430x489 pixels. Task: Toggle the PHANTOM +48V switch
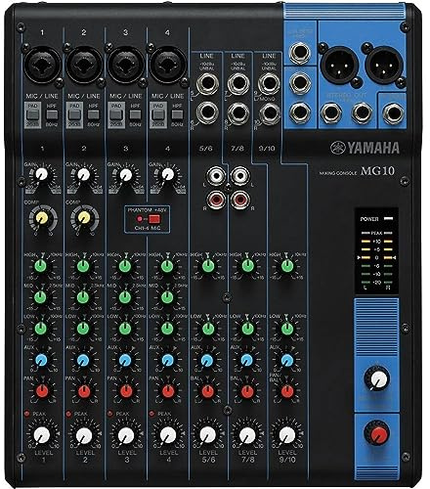coord(153,219)
